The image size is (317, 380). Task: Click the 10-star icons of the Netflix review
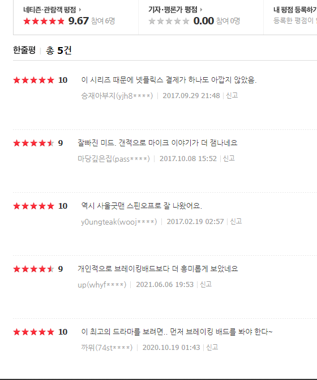point(33,80)
